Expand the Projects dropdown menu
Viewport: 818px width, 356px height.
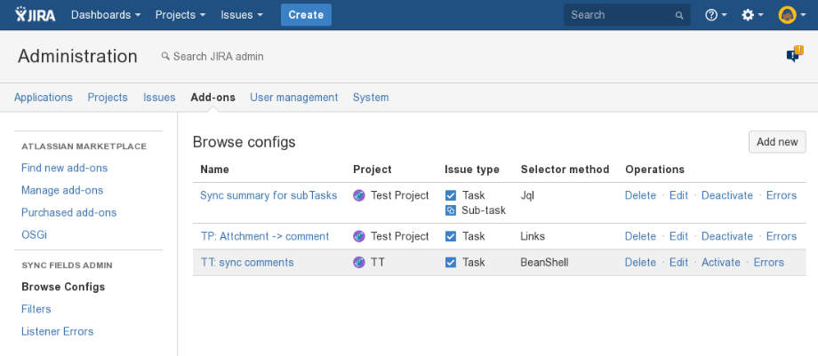pyautogui.click(x=180, y=15)
